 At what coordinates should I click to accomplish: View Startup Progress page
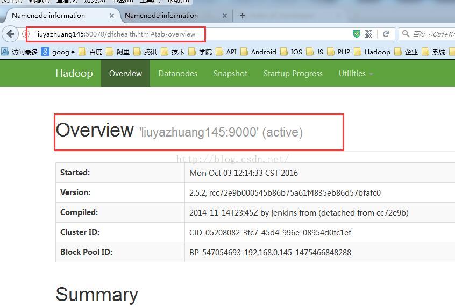(293, 74)
